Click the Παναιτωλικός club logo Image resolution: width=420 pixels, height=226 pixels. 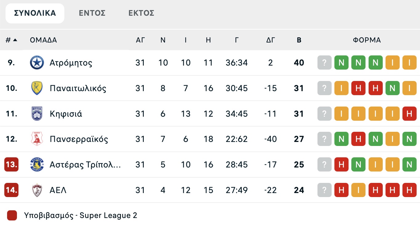coord(37,88)
